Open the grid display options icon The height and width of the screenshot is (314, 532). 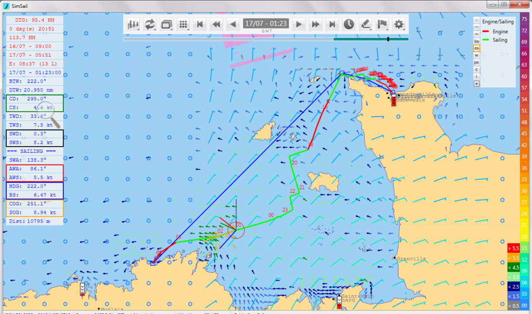[183, 24]
